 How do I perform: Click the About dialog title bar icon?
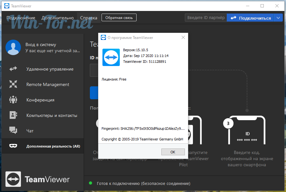[x=103, y=37]
